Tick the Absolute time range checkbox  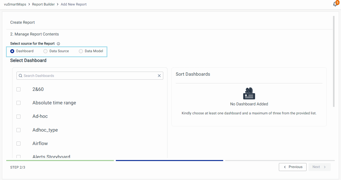[18, 103]
